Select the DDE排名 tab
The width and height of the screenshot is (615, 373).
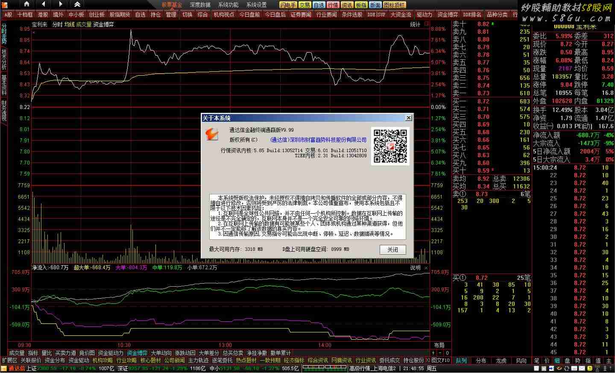tap(472, 15)
